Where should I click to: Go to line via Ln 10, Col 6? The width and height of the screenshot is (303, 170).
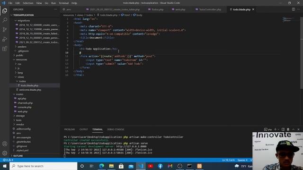coord(228,160)
